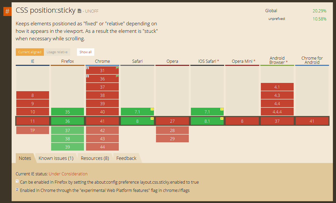This screenshot has width=336, height=203.
Task: Select the Firefox 35 cell
Action: coord(67,112)
